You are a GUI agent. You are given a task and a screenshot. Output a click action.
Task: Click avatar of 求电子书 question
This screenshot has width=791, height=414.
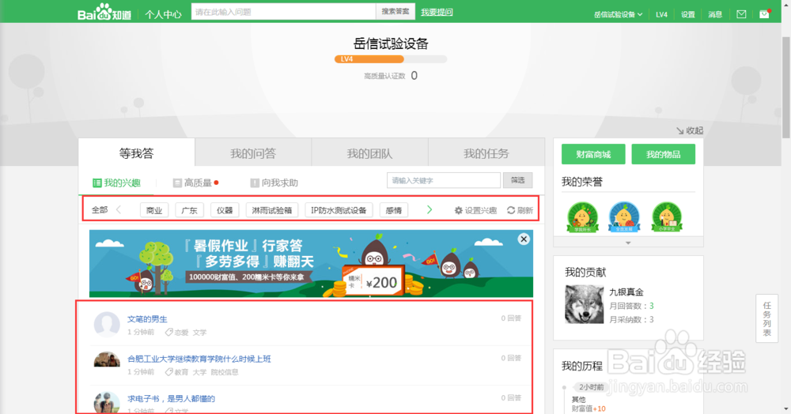tap(107, 402)
